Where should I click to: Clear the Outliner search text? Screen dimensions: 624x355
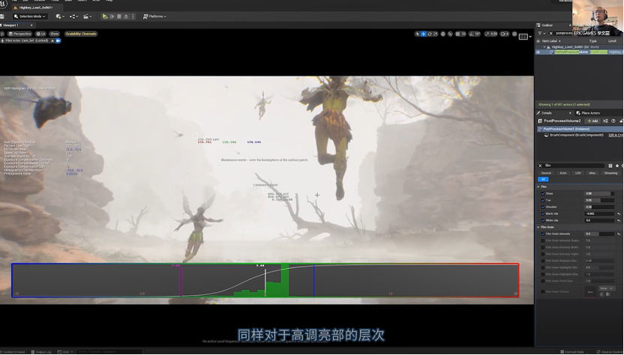tap(550, 34)
